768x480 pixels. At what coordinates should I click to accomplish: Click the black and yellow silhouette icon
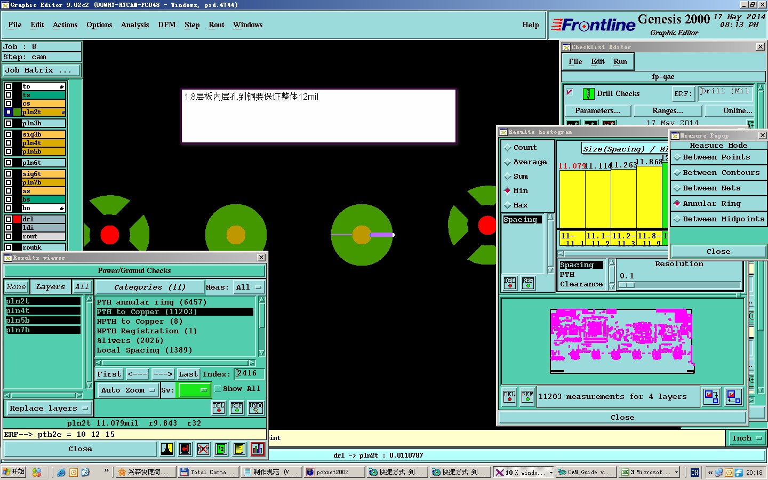tap(166, 449)
